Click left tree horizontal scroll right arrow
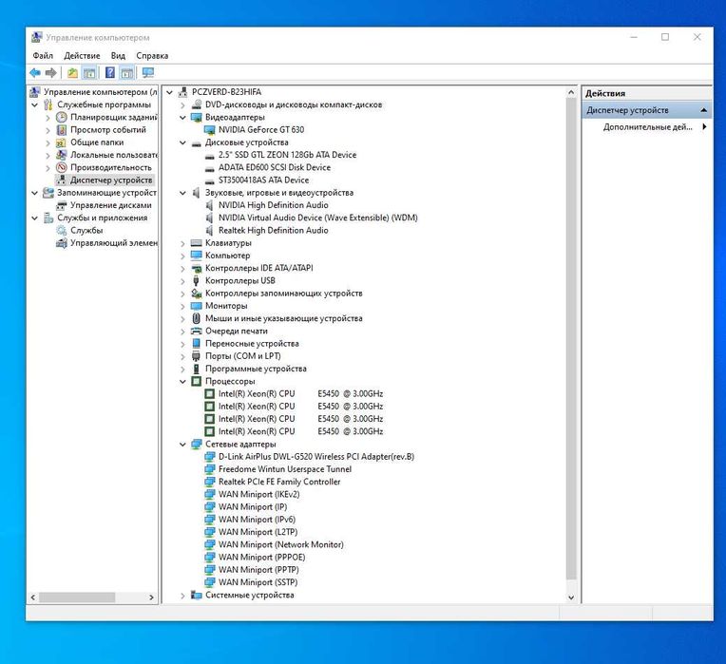 point(151,598)
